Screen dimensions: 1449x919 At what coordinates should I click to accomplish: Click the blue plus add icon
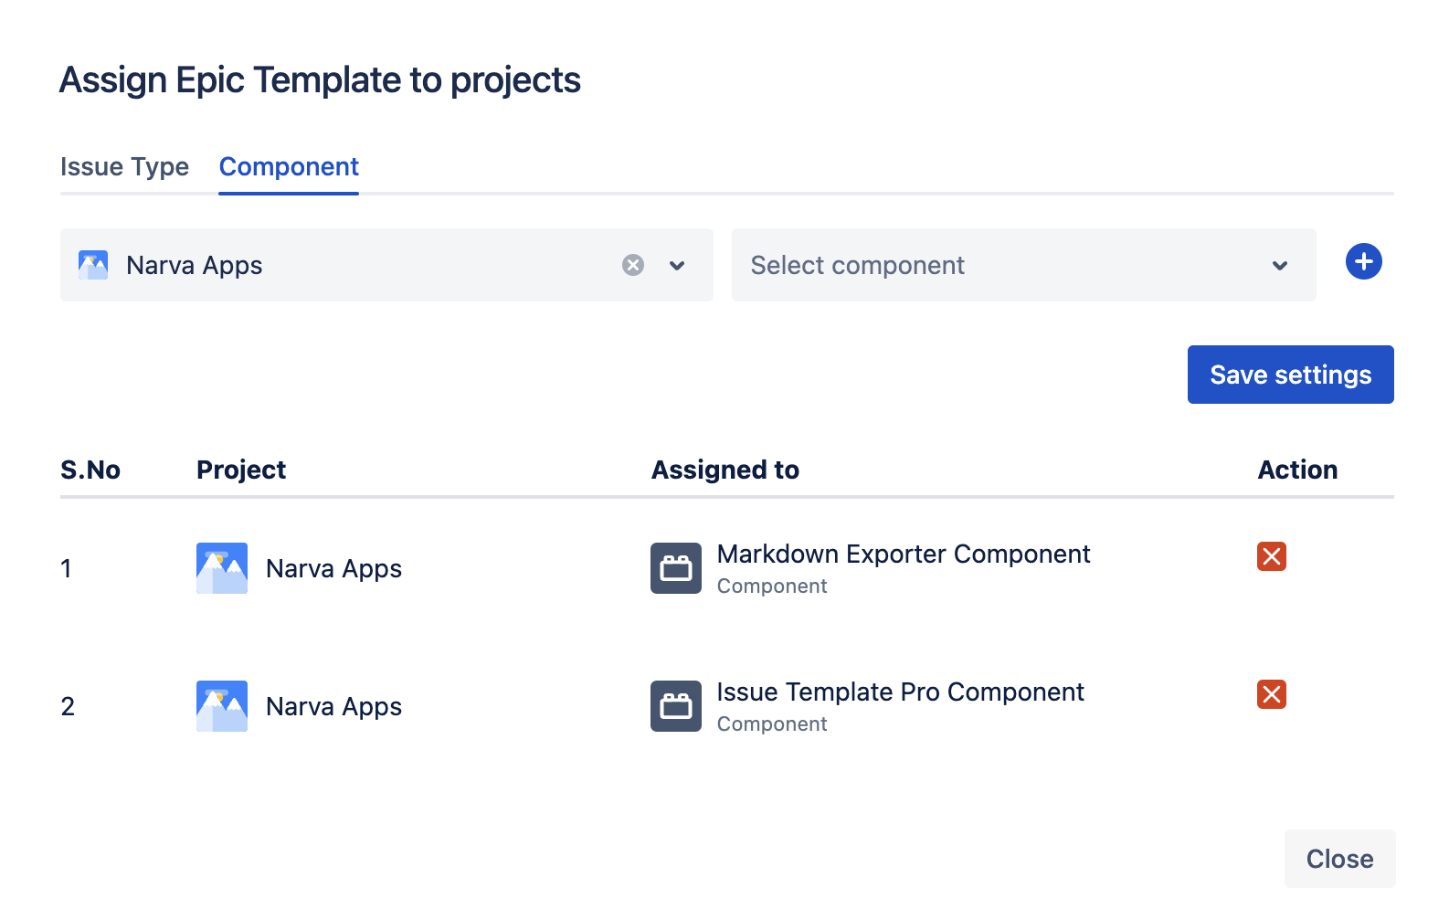pos(1363,262)
